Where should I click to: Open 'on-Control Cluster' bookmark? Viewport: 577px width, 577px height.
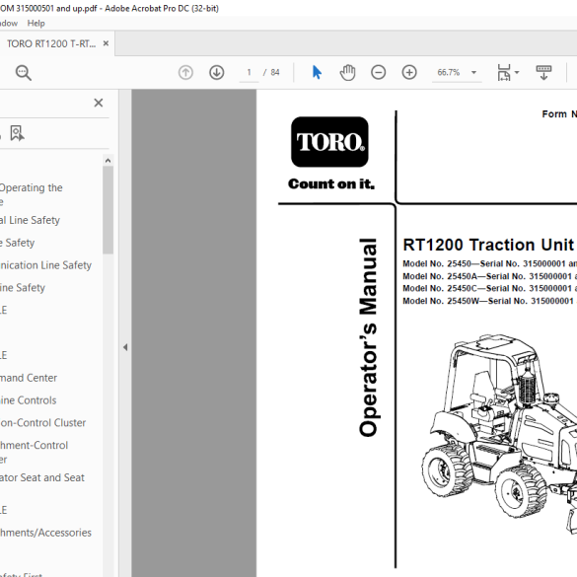(x=42, y=422)
